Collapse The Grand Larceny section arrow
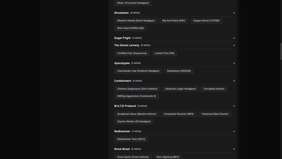 [x=234, y=45]
